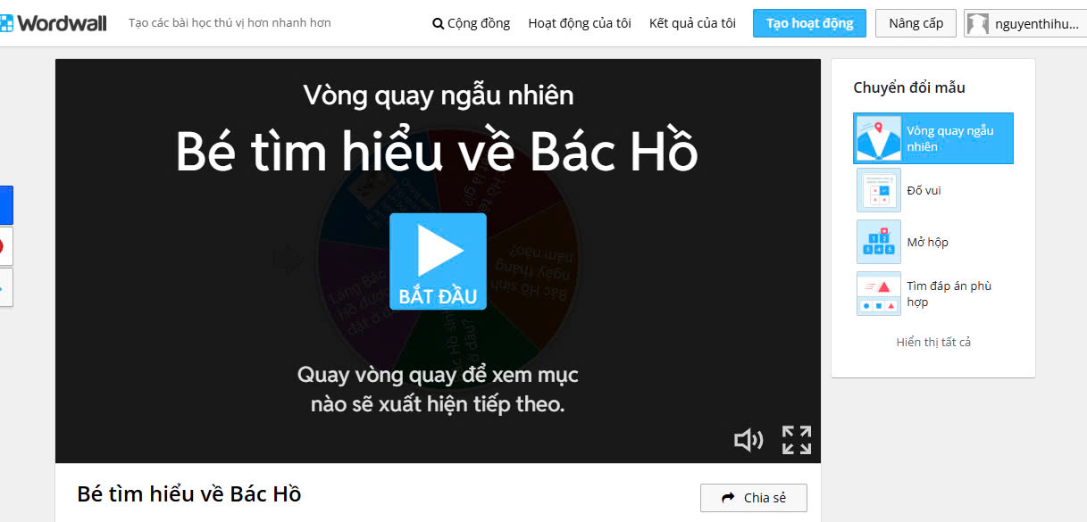Click the Tạo hoạt động button
The width and height of the screenshot is (1087, 522).
[809, 23]
